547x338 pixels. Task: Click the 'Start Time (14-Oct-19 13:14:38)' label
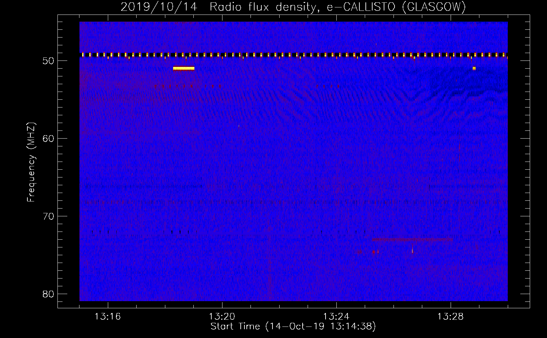(x=293, y=327)
